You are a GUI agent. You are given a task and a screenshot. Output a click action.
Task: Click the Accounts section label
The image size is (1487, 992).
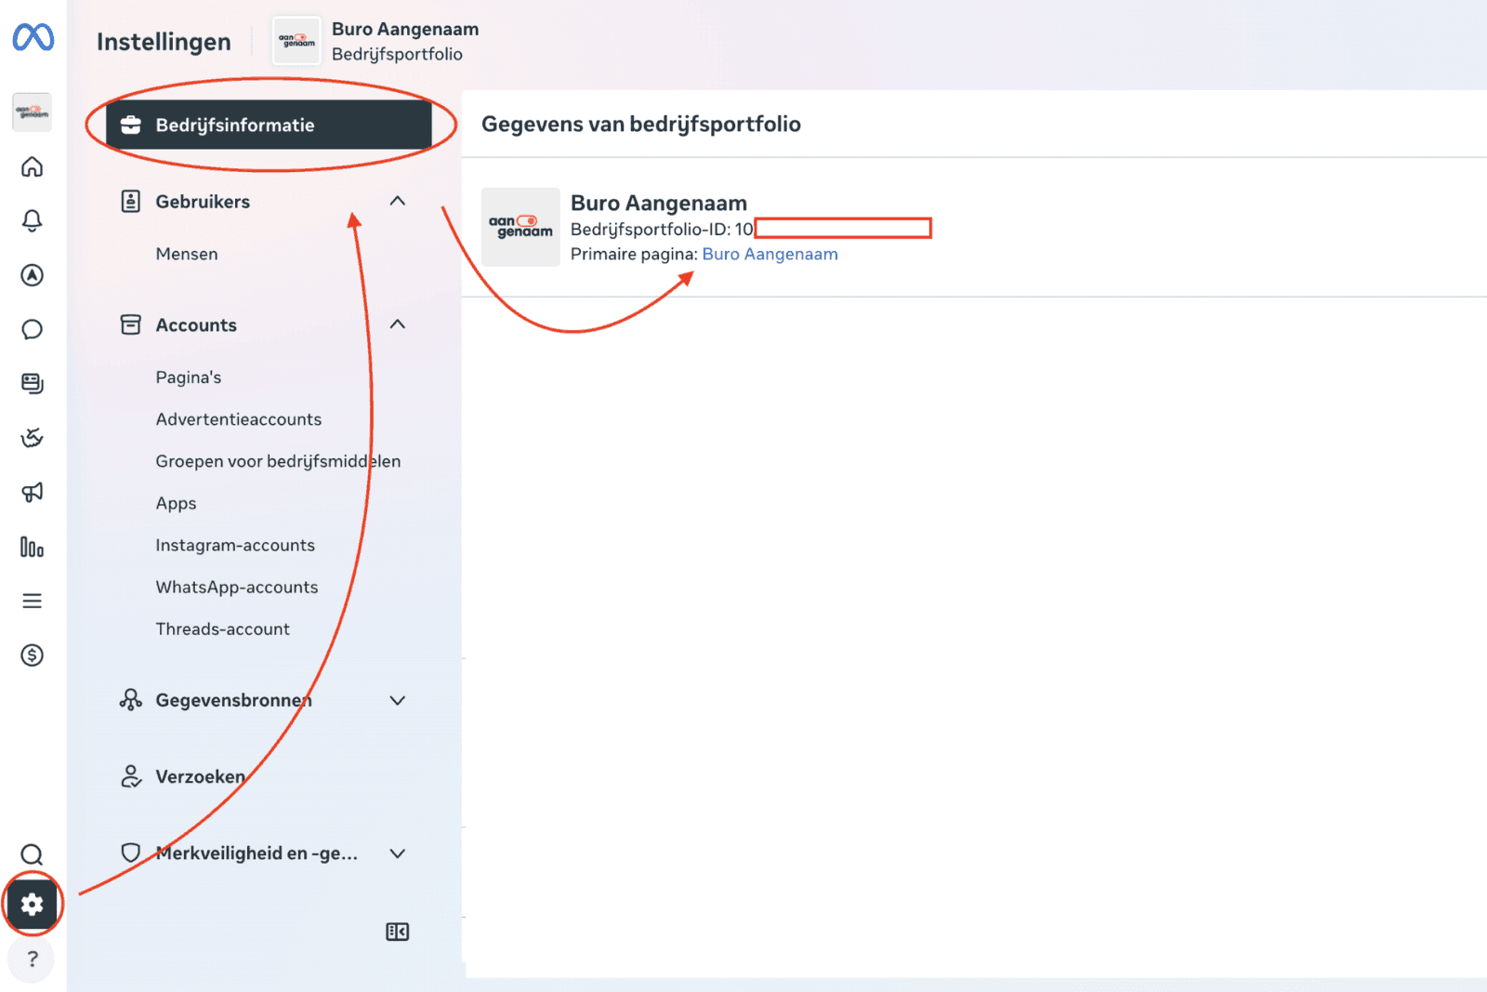196,325
